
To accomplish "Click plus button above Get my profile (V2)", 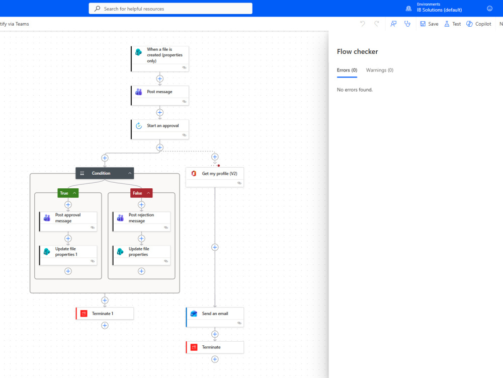I will (x=215, y=157).
